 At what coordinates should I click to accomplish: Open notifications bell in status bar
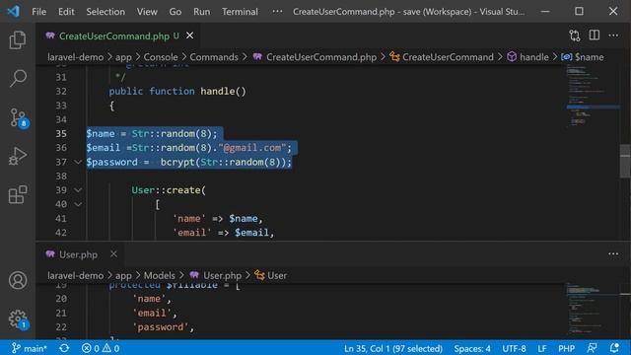pos(614,348)
